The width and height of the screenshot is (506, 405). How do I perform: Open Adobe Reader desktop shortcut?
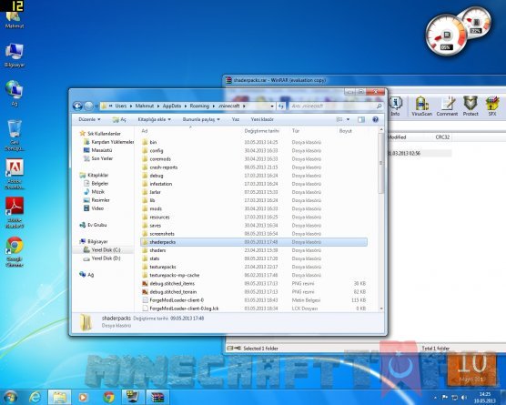(x=15, y=213)
